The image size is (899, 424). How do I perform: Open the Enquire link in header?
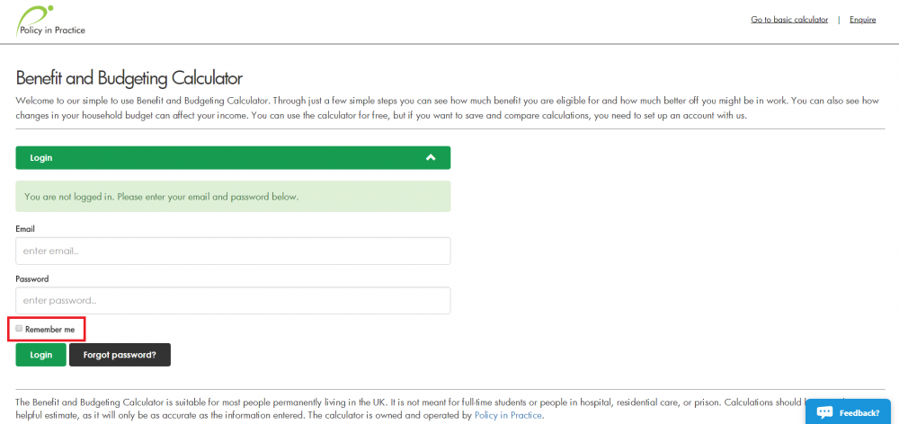pos(862,20)
